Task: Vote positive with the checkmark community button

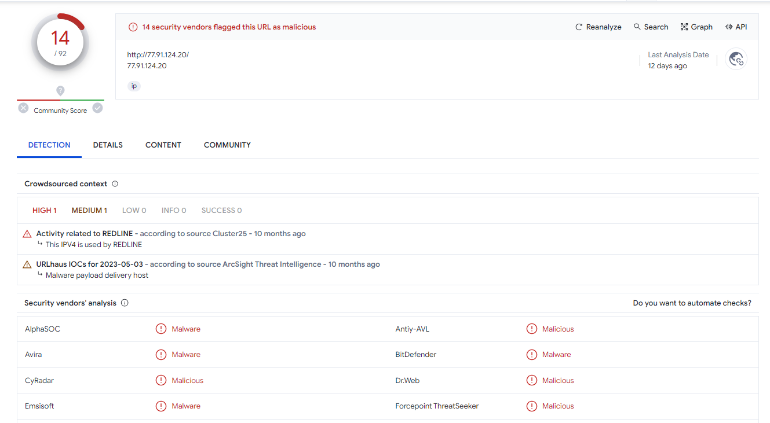Action: (x=98, y=108)
